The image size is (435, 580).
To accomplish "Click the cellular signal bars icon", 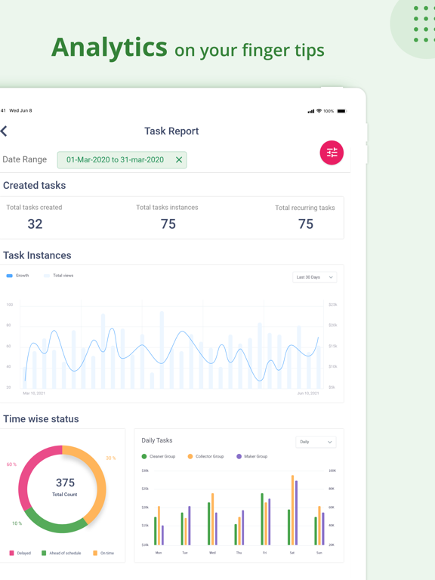I will tap(311, 111).
